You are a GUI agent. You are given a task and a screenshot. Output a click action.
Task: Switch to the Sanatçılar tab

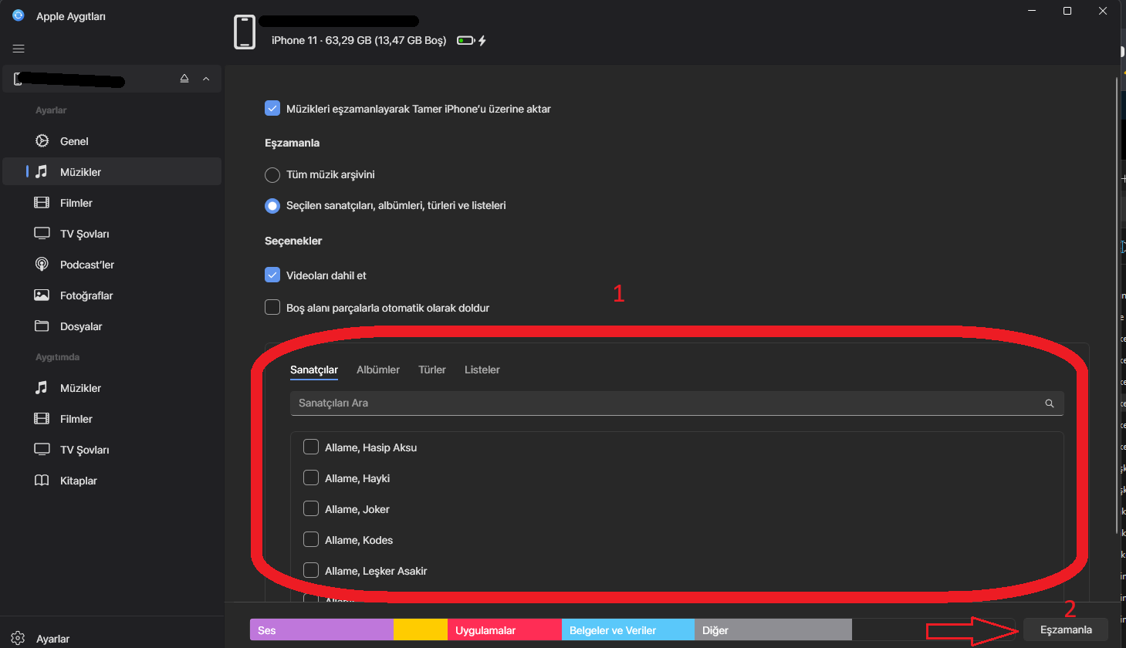[314, 370]
